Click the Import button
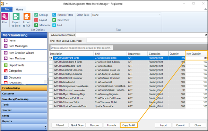The height and width of the screenshot is (131, 208). point(163,125)
